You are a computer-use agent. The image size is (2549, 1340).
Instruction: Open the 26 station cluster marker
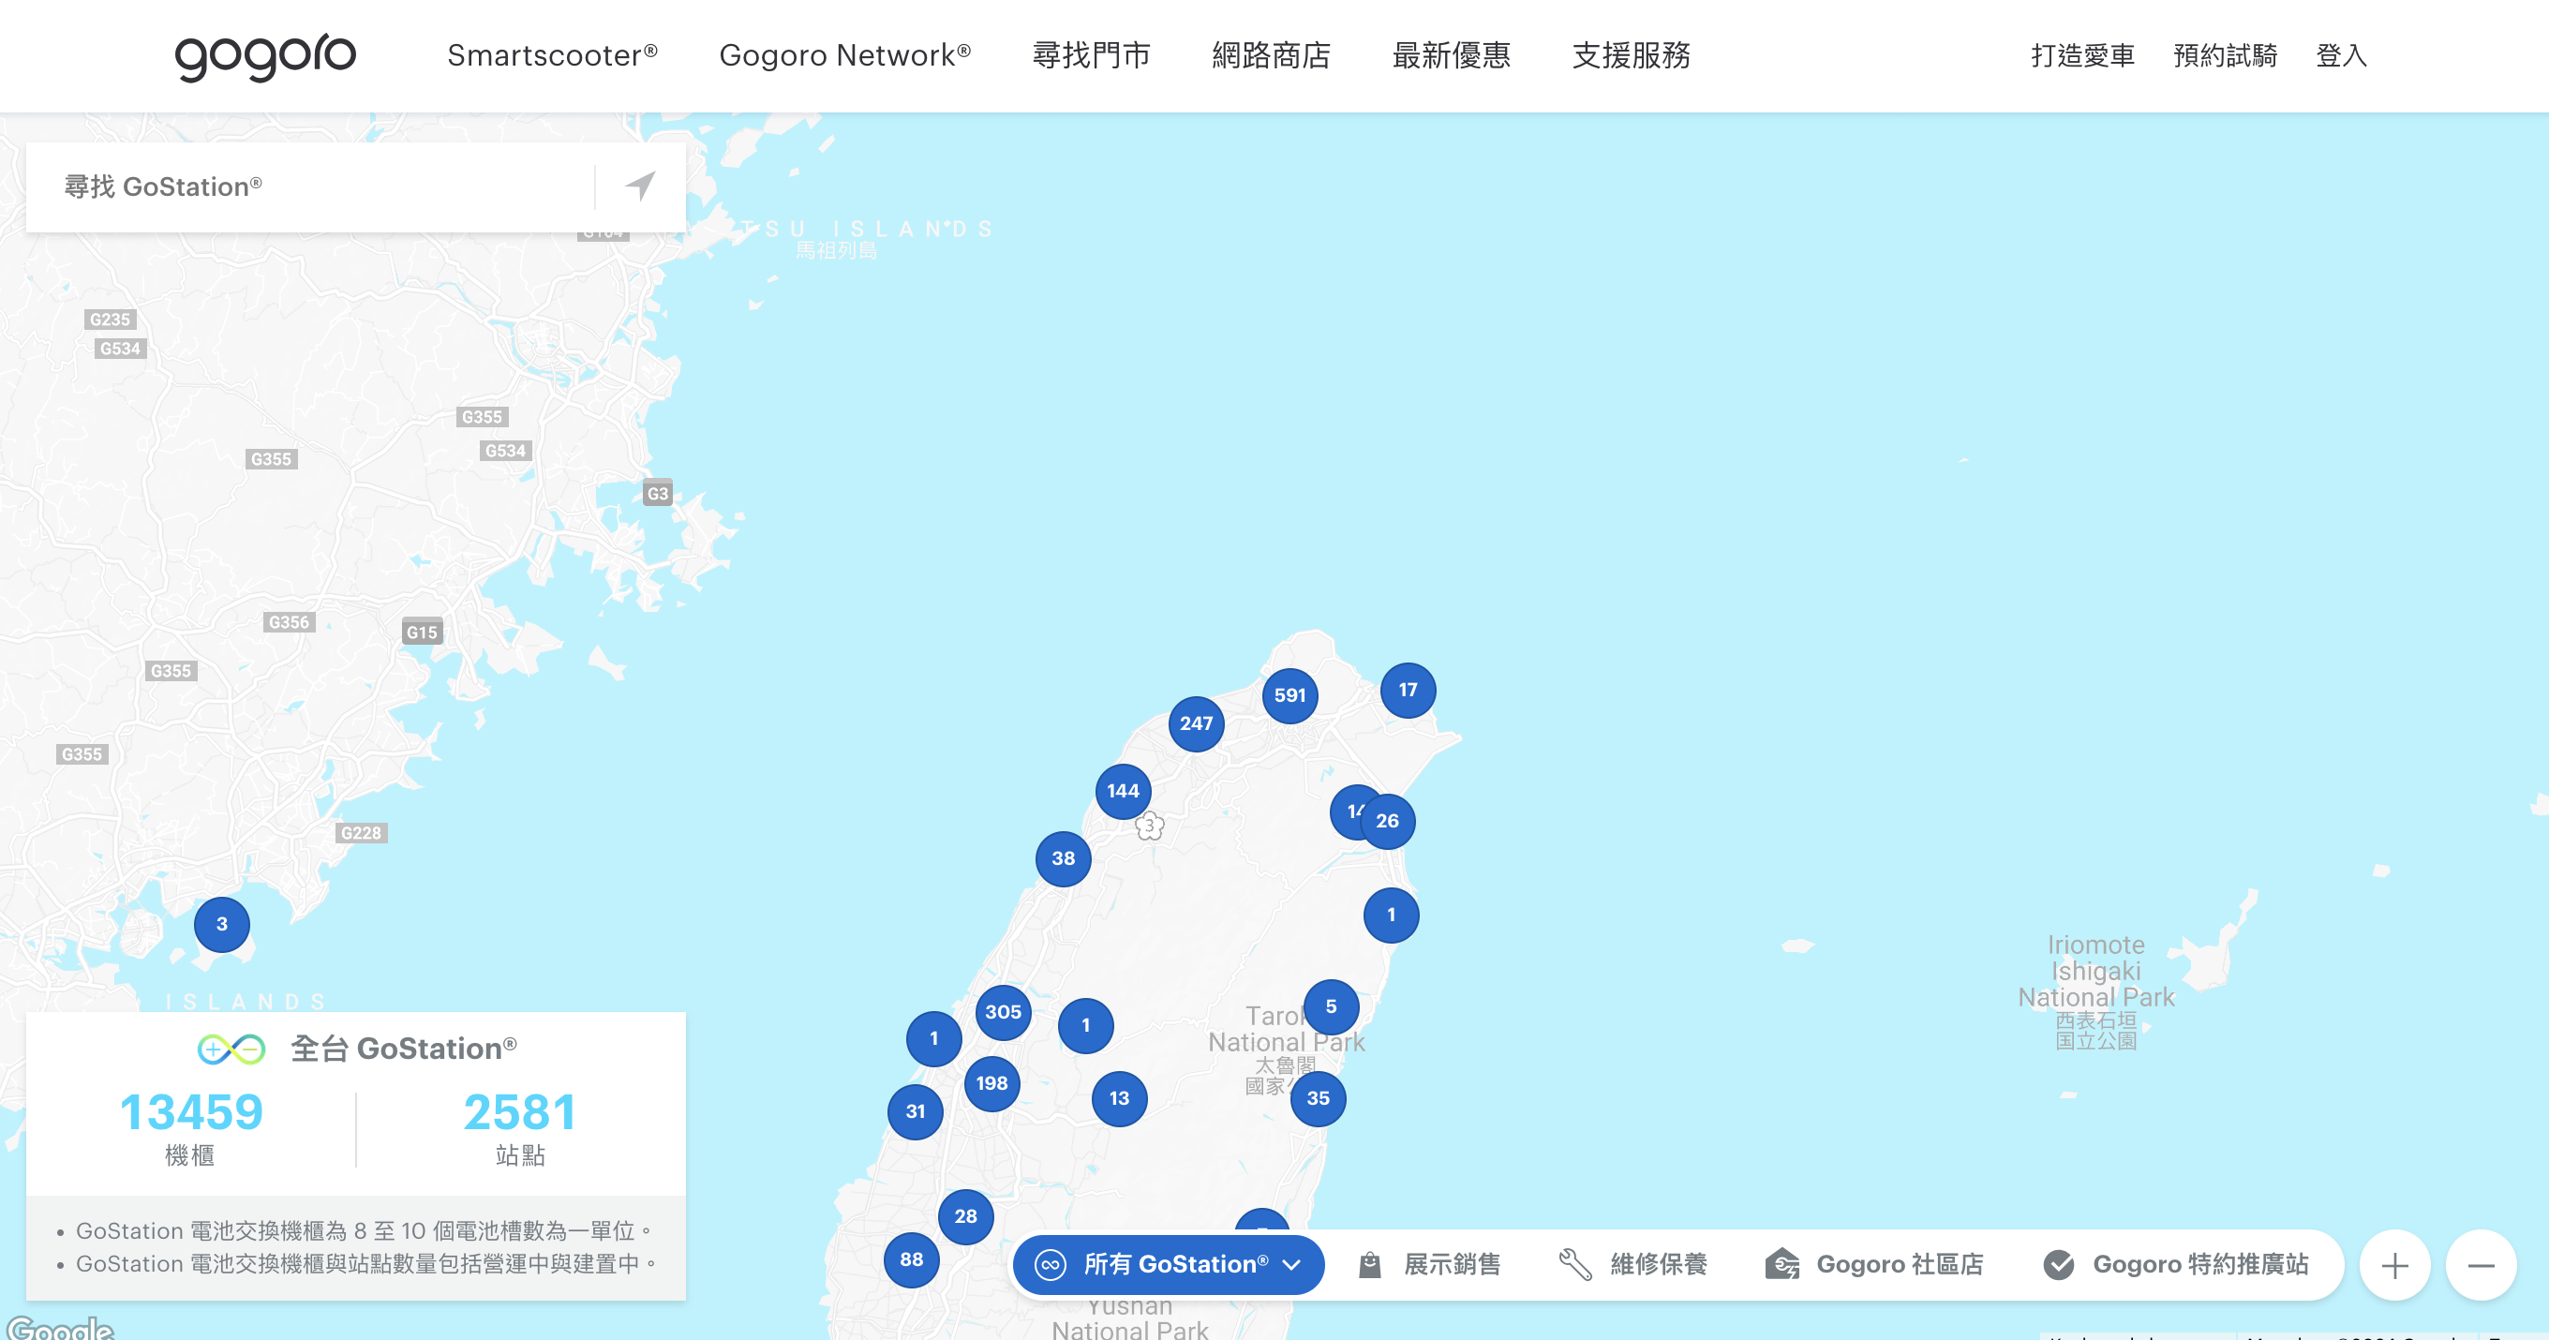pos(1387,821)
